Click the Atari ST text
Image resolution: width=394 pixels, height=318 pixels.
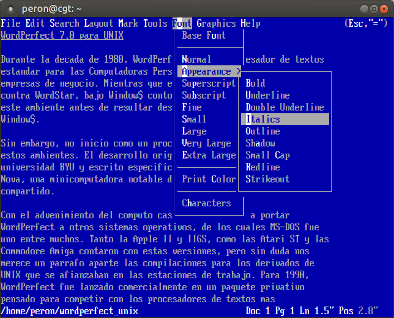point(280,239)
